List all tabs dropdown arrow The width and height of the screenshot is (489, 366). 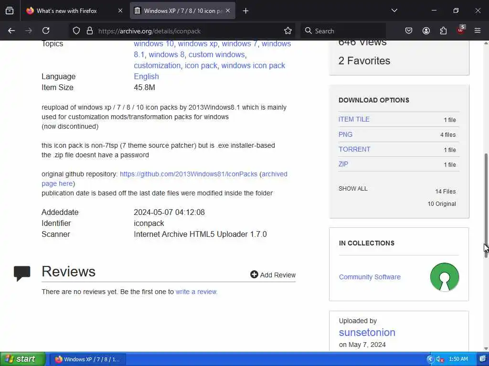(394, 10)
